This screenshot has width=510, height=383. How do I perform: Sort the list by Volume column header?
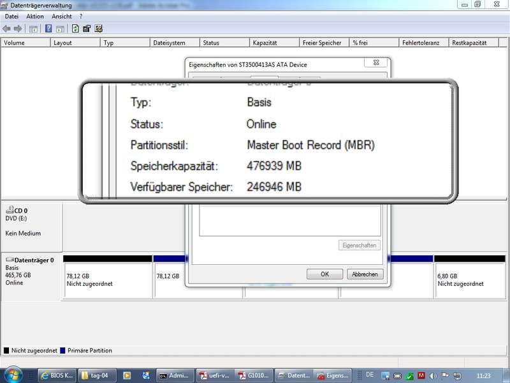(25, 43)
